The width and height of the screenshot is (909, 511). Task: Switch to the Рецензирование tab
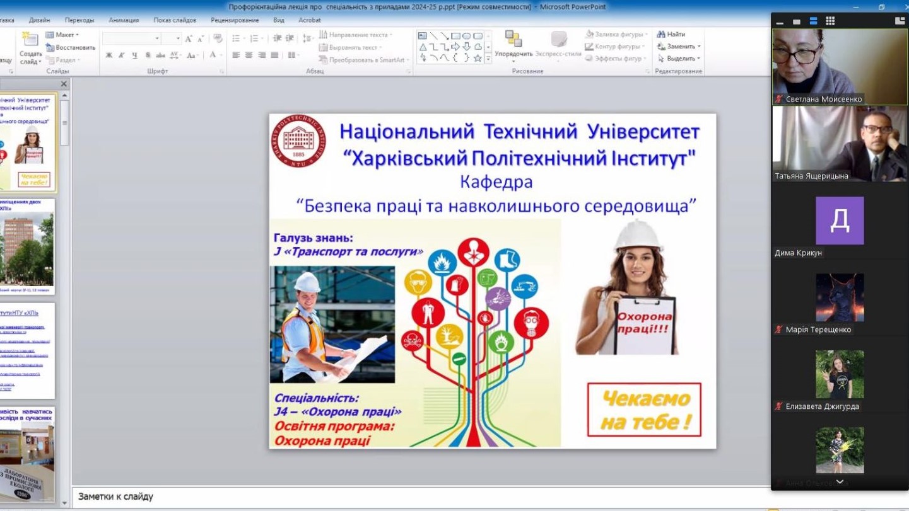(x=235, y=20)
